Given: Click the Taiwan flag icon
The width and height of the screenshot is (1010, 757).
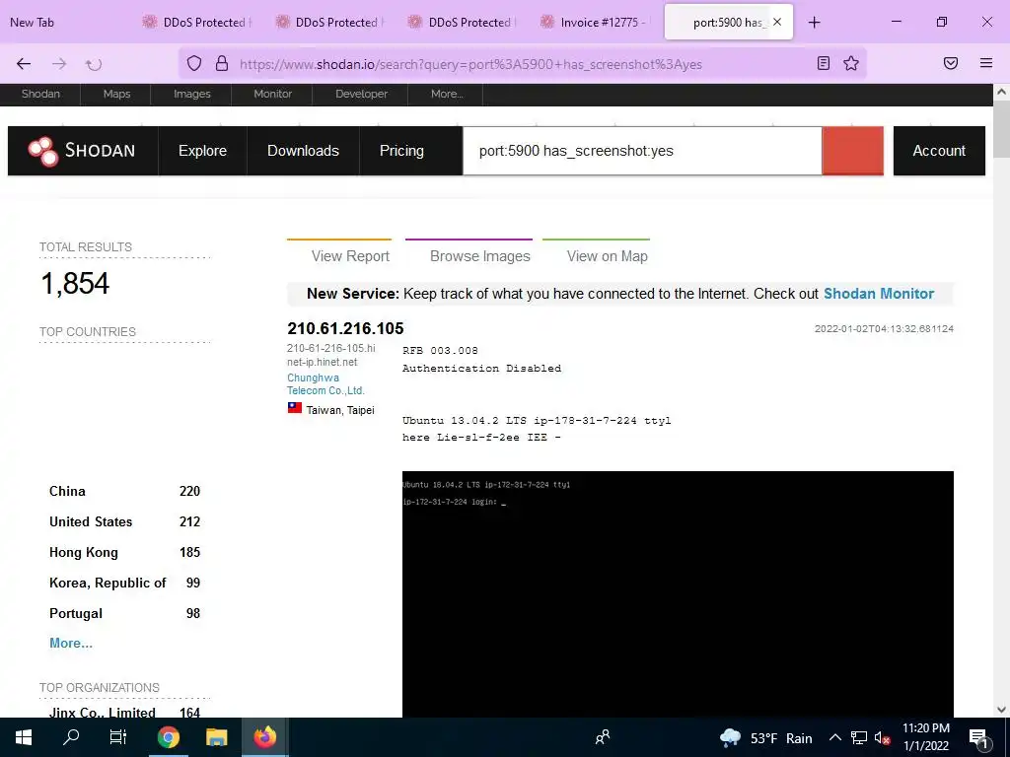Looking at the screenshot, I should point(294,407).
